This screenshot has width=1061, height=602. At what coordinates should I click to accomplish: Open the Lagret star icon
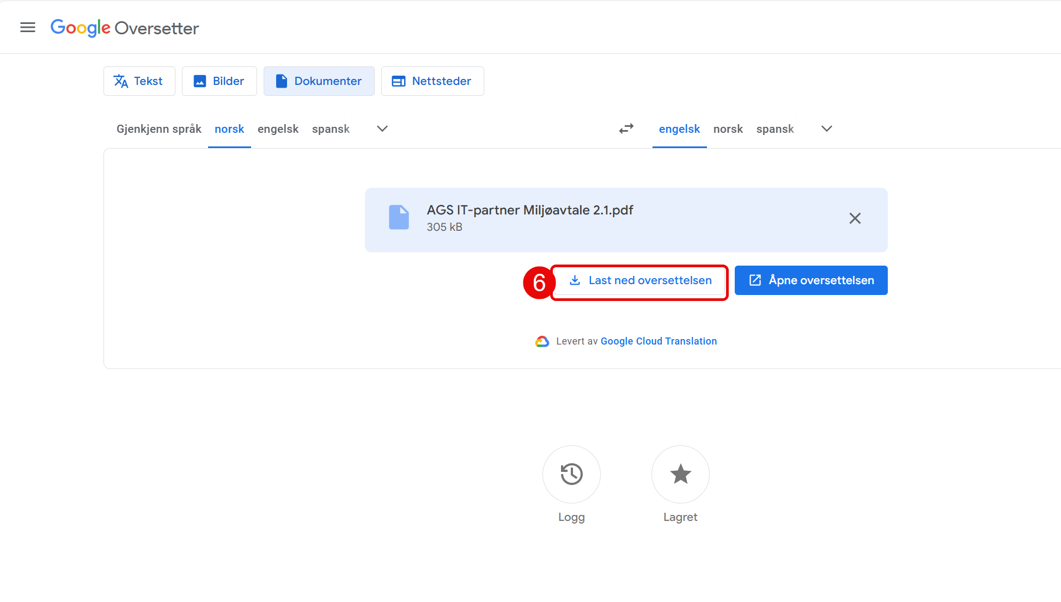(x=680, y=474)
